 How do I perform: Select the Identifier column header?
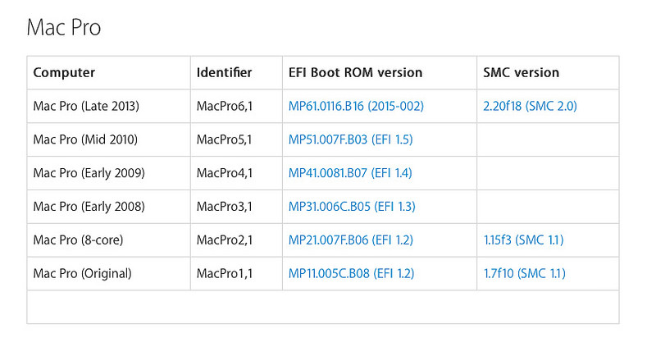tap(224, 72)
